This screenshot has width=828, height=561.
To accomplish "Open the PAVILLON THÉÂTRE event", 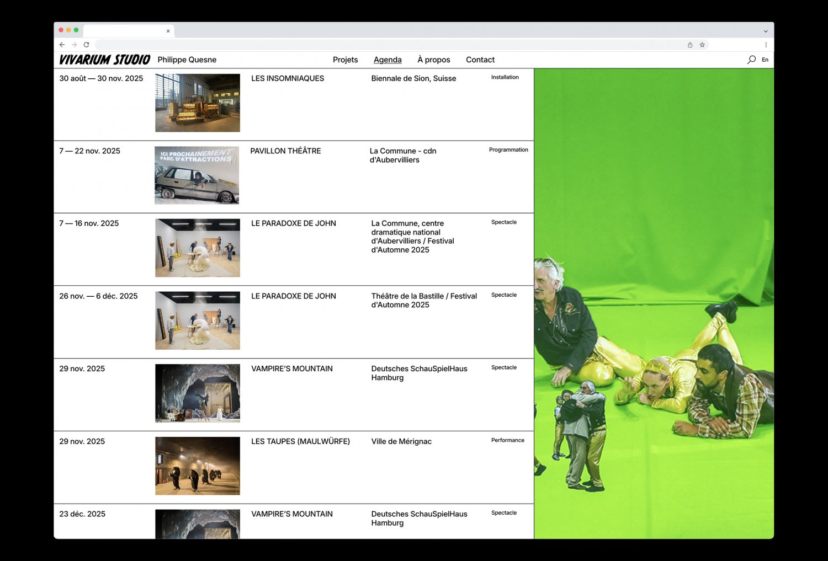I will click(x=285, y=151).
